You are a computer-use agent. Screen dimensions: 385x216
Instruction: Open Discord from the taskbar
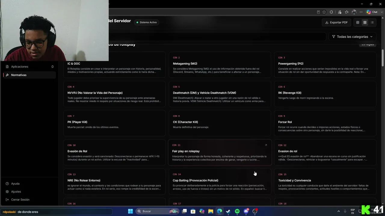246,211
